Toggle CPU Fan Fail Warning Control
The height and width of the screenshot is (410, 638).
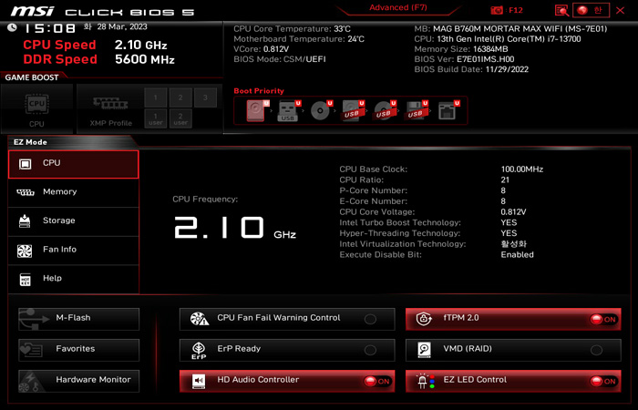(370, 319)
